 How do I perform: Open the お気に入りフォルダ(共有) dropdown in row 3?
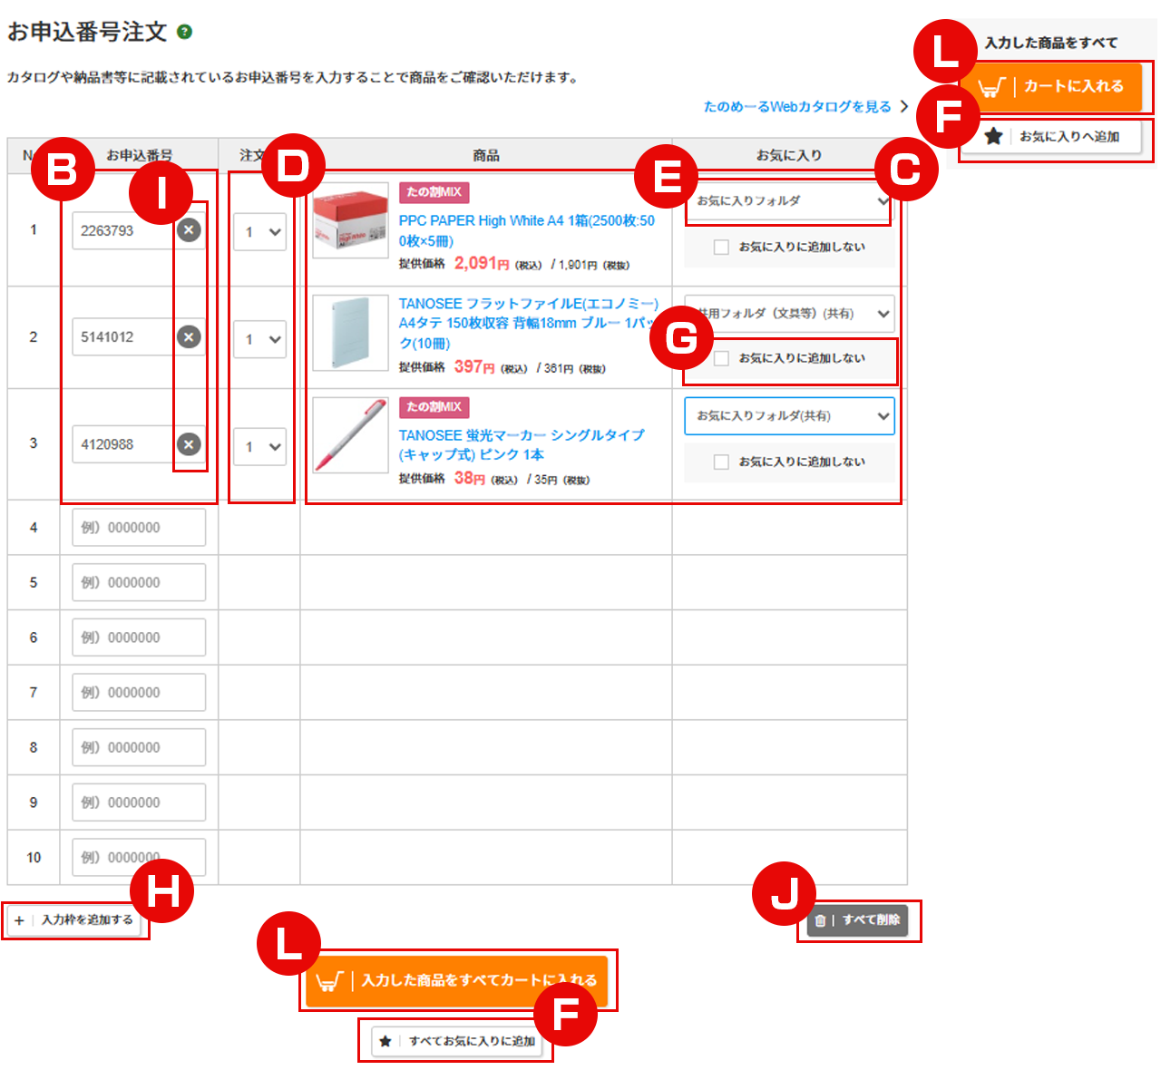(x=789, y=416)
